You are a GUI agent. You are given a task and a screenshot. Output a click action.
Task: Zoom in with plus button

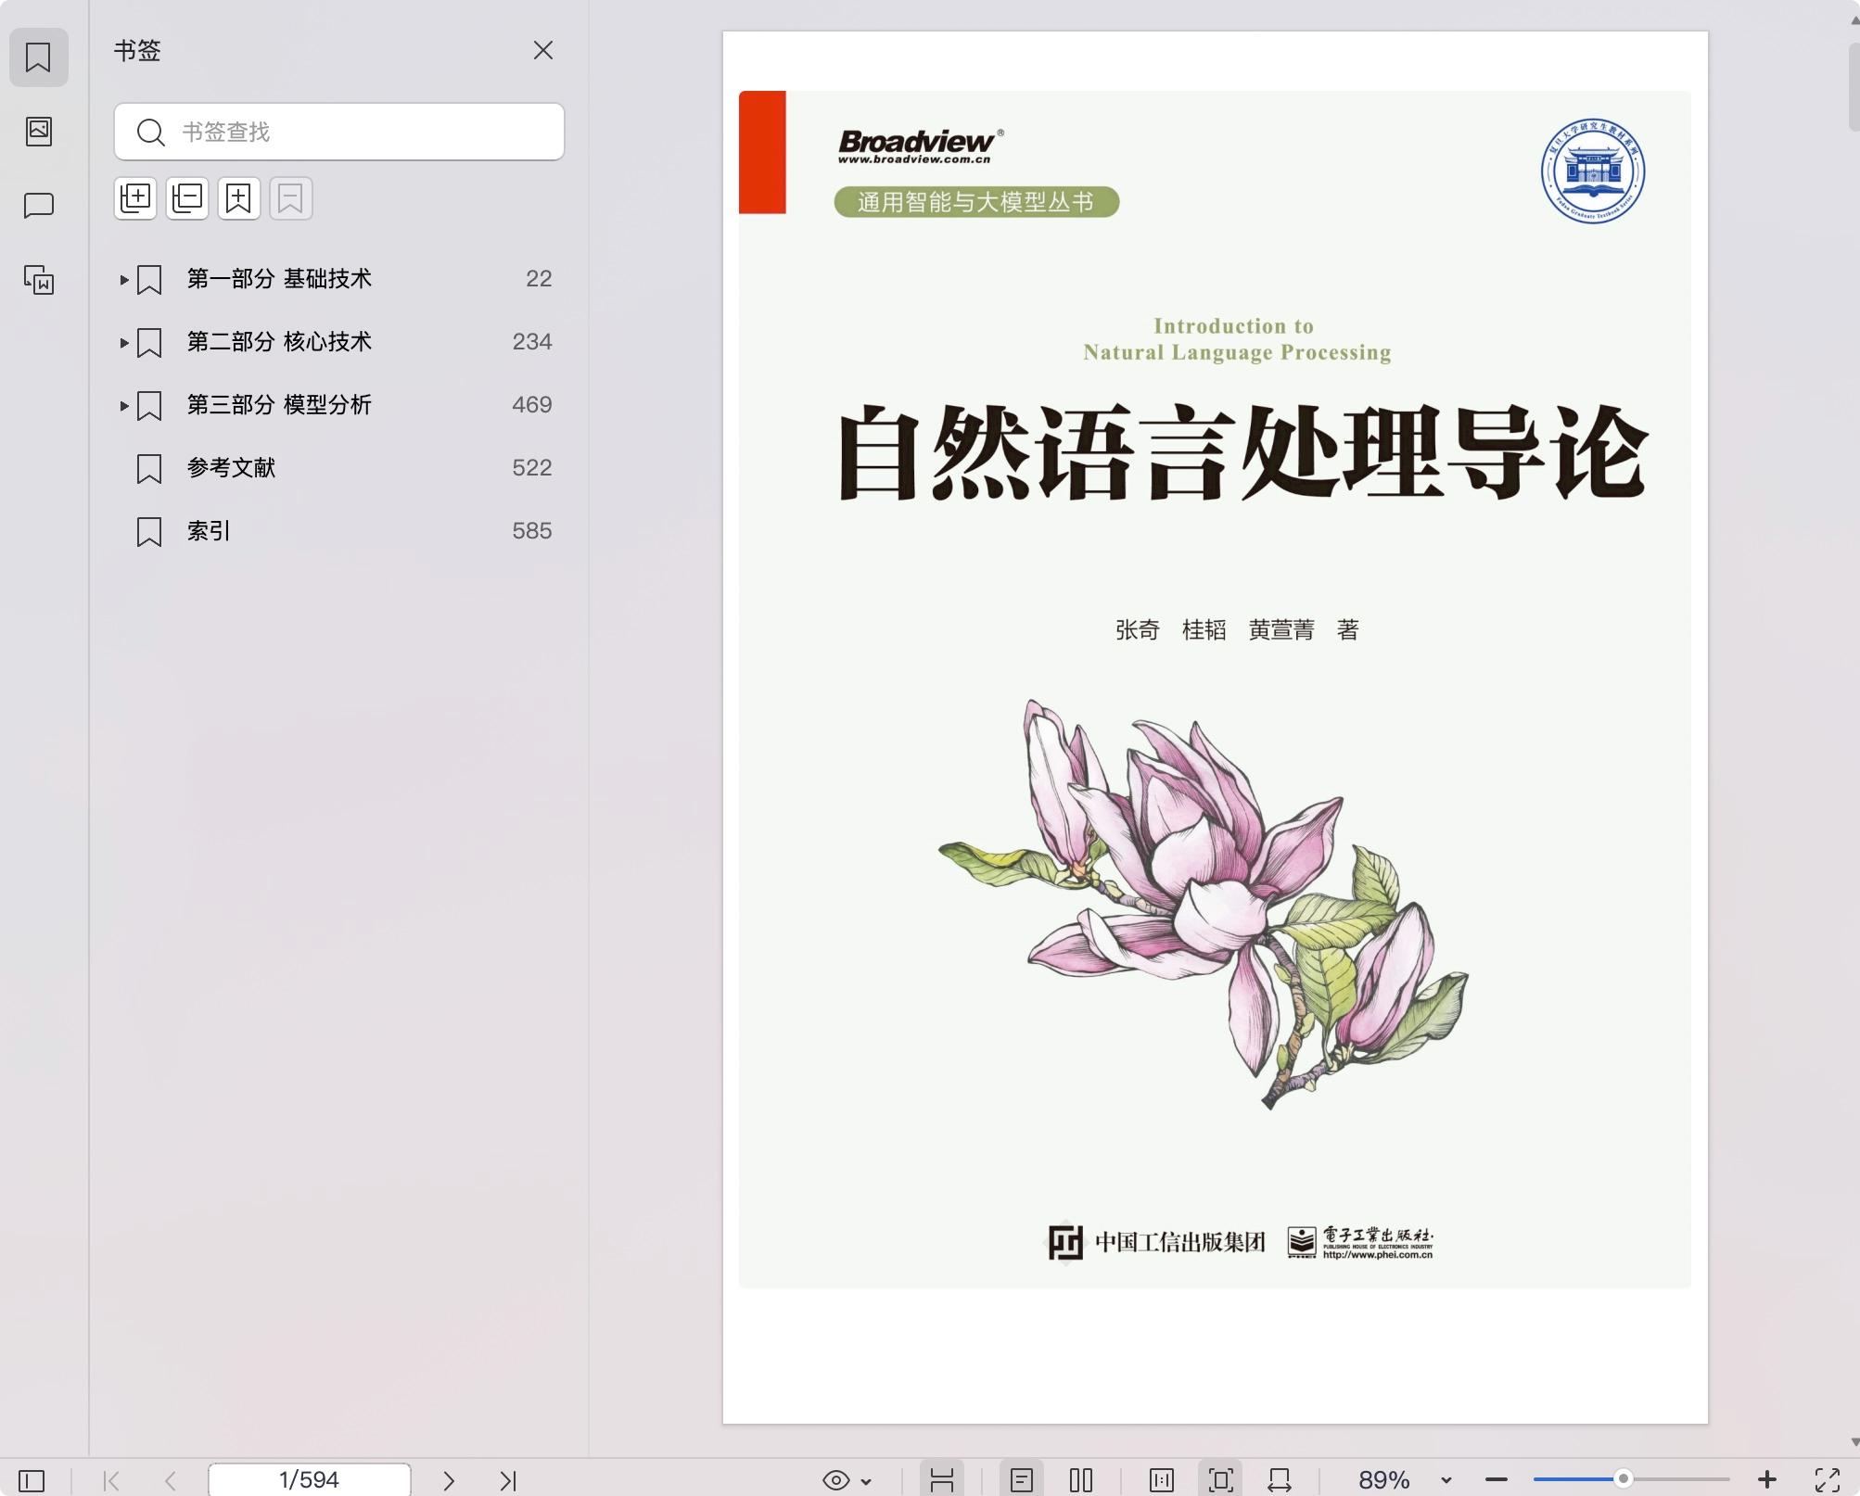pos(1767,1480)
